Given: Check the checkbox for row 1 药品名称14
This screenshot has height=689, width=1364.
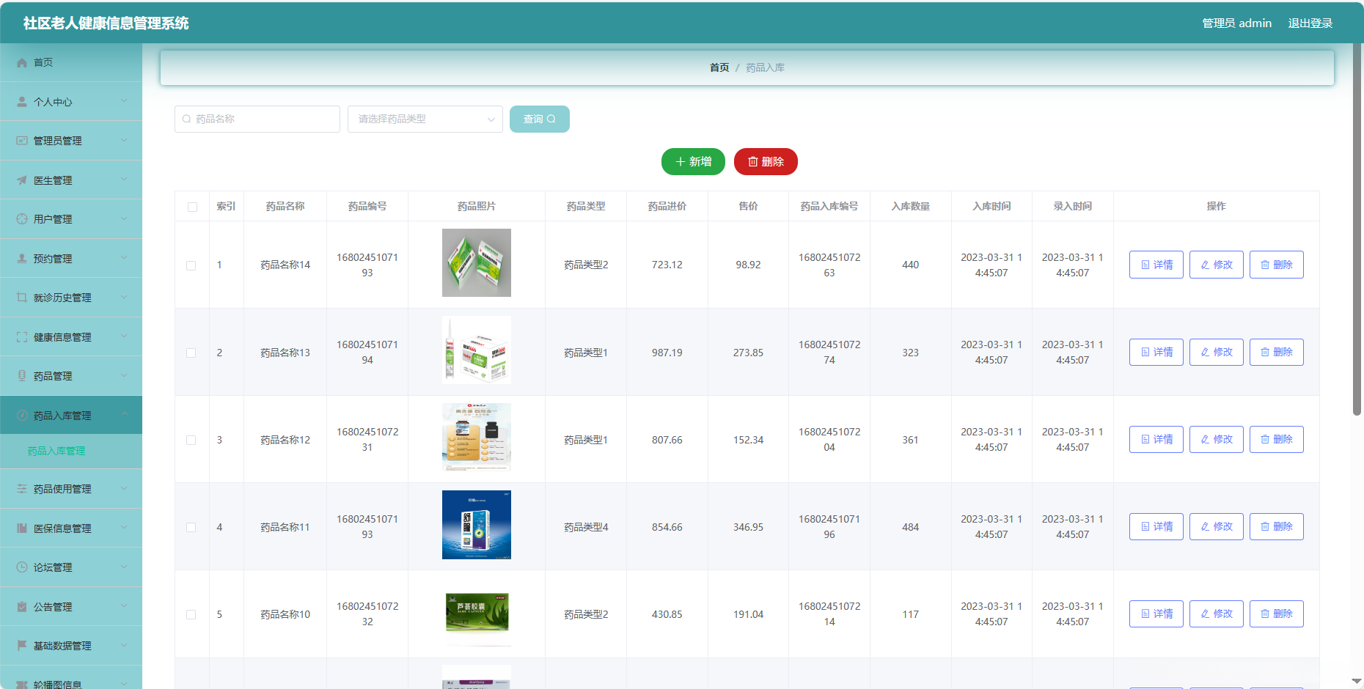Looking at the screenshot, I should click(x=192, y=265).
